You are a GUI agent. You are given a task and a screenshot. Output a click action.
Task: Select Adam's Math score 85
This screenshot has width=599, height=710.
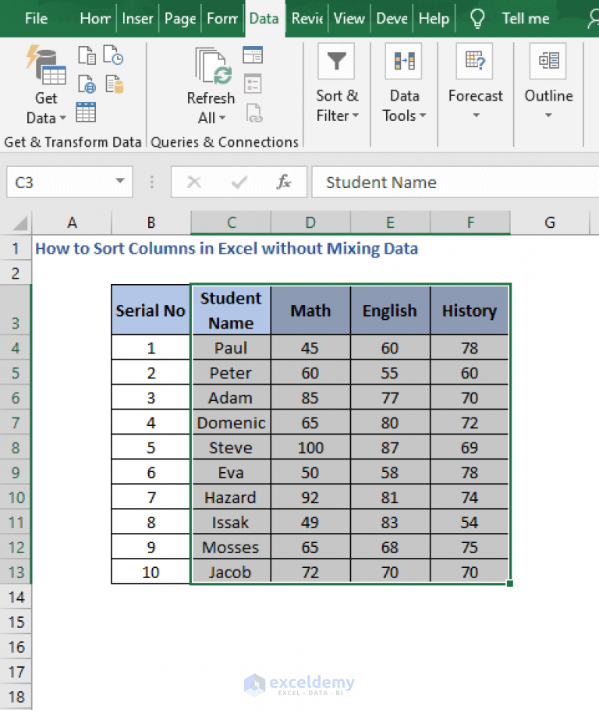310,398
